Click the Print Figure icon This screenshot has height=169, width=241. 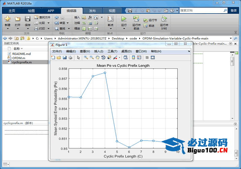(x=70, y=57)
